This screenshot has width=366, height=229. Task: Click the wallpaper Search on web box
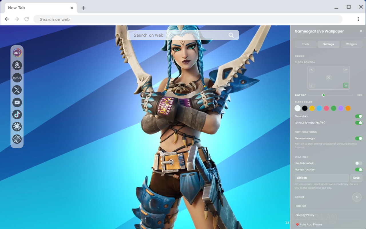(x=183, y=35)
